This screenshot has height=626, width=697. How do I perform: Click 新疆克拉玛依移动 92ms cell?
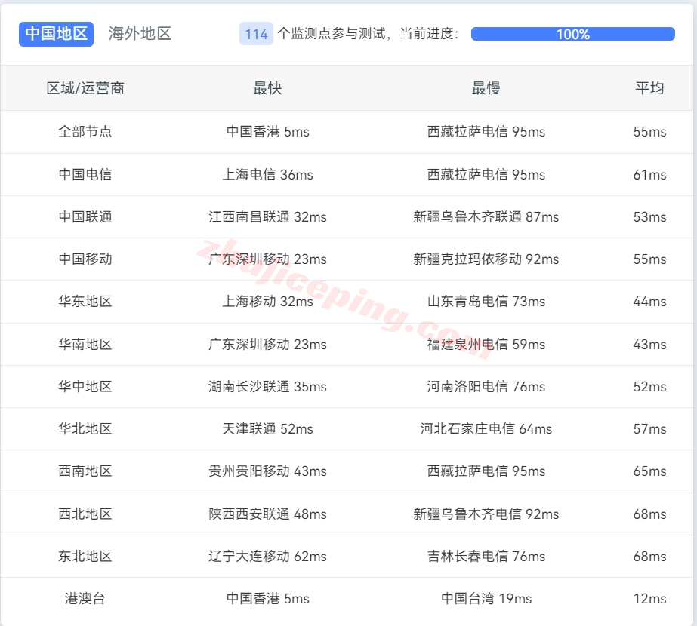486,259
